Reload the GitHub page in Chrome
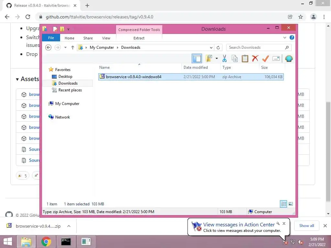 coord(28,17)
